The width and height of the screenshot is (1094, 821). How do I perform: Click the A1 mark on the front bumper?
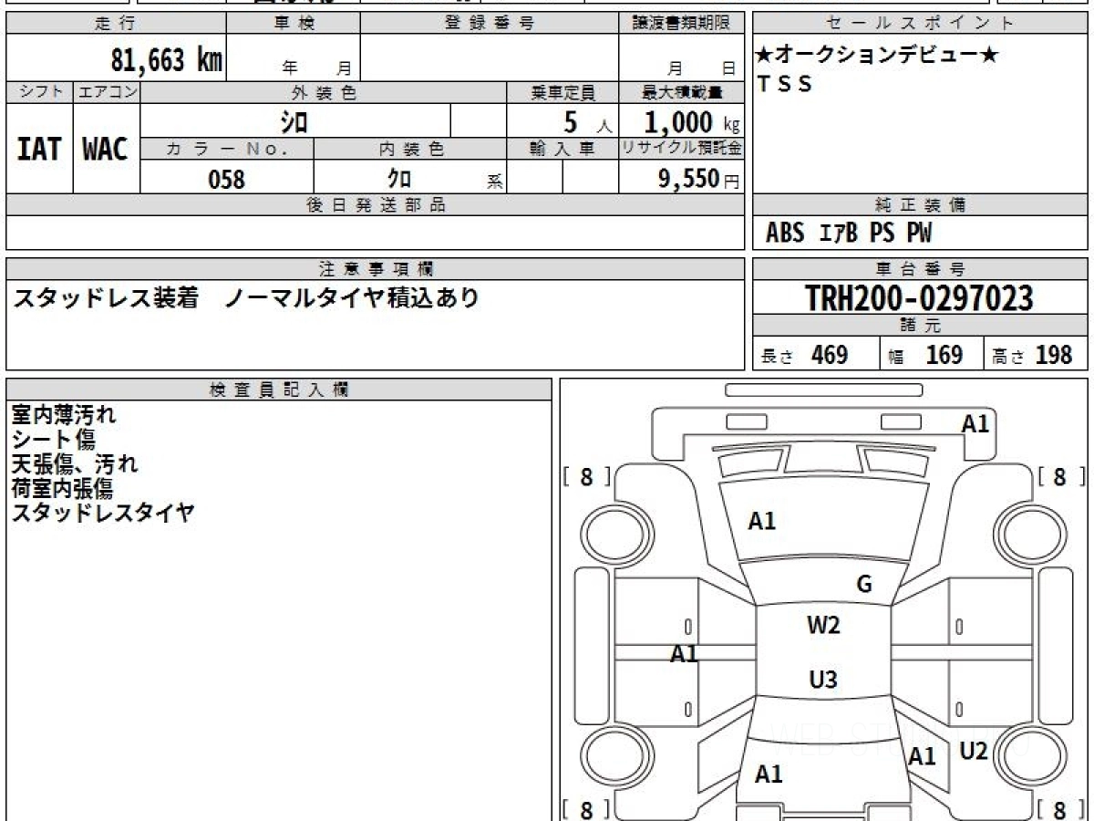[x=975, y=423]
